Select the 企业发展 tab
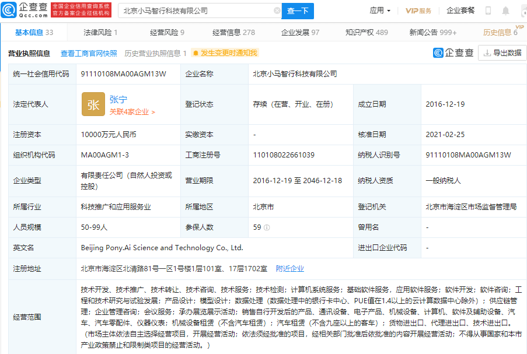 [x=300, y=33]
